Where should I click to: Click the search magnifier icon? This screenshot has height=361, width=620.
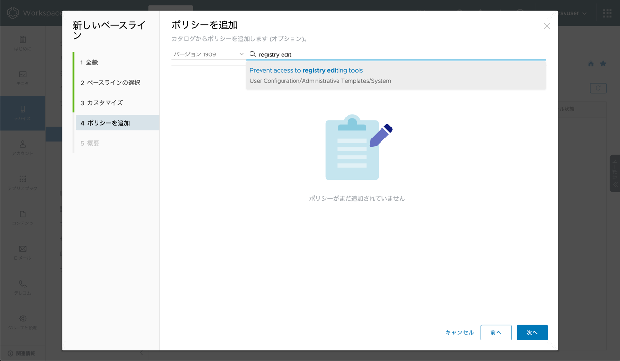pos(252,54)
